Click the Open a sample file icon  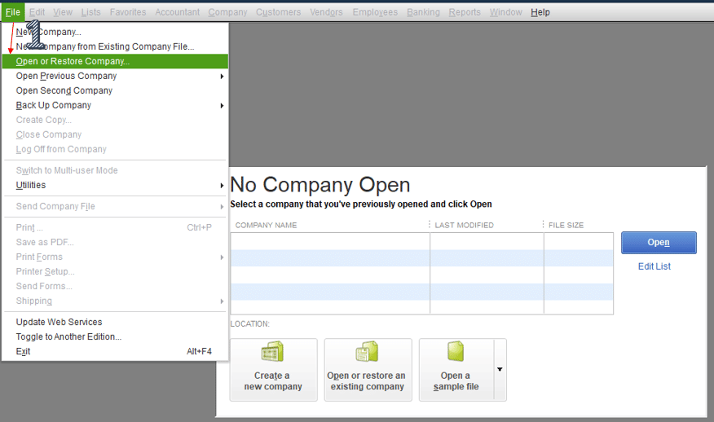point(456,351)
